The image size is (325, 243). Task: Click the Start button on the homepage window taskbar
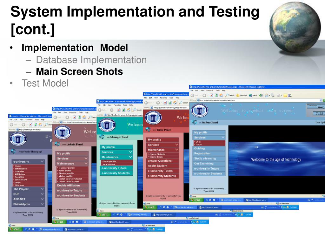point(15,229)
